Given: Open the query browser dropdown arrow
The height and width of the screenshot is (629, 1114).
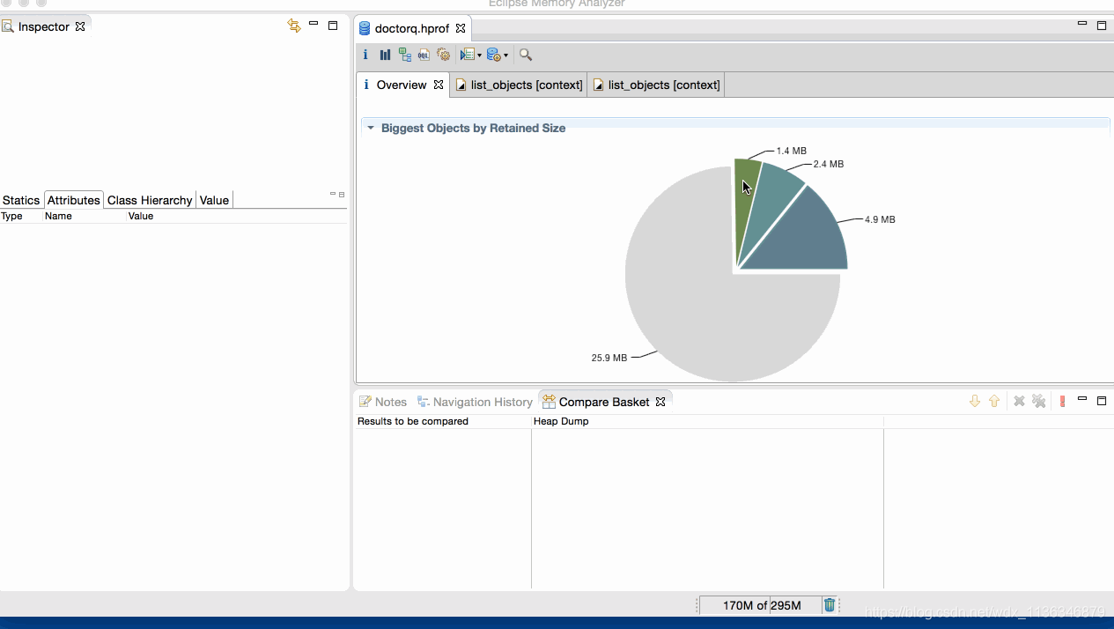Looking at the screenshot, I should tap(505, 55).
